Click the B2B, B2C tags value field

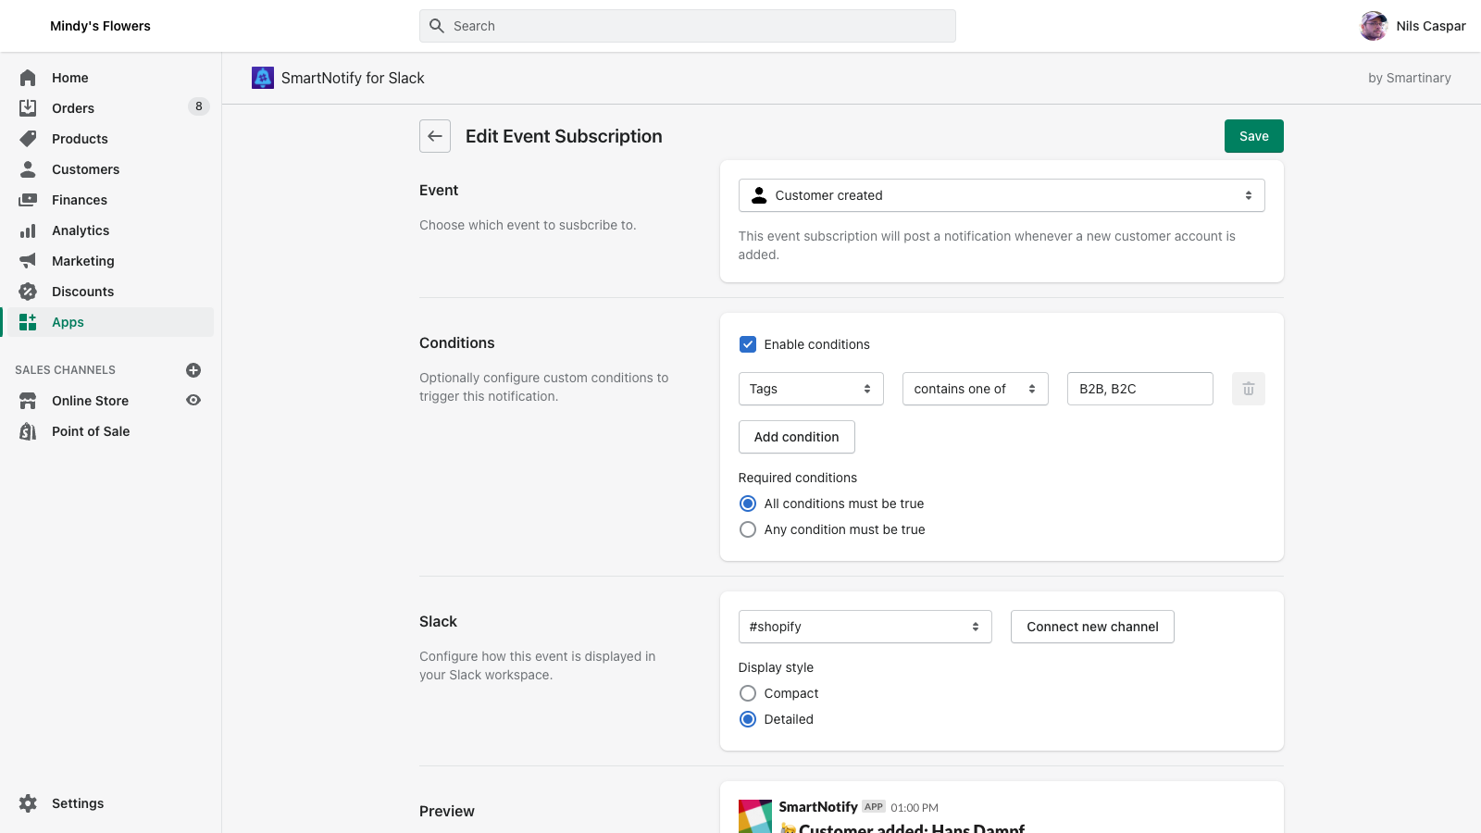click(x=1140, y=389)
